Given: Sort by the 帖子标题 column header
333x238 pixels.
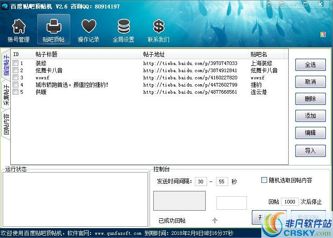Looking at the screenshot, I should pyautogui.click(x=86, y=54).
